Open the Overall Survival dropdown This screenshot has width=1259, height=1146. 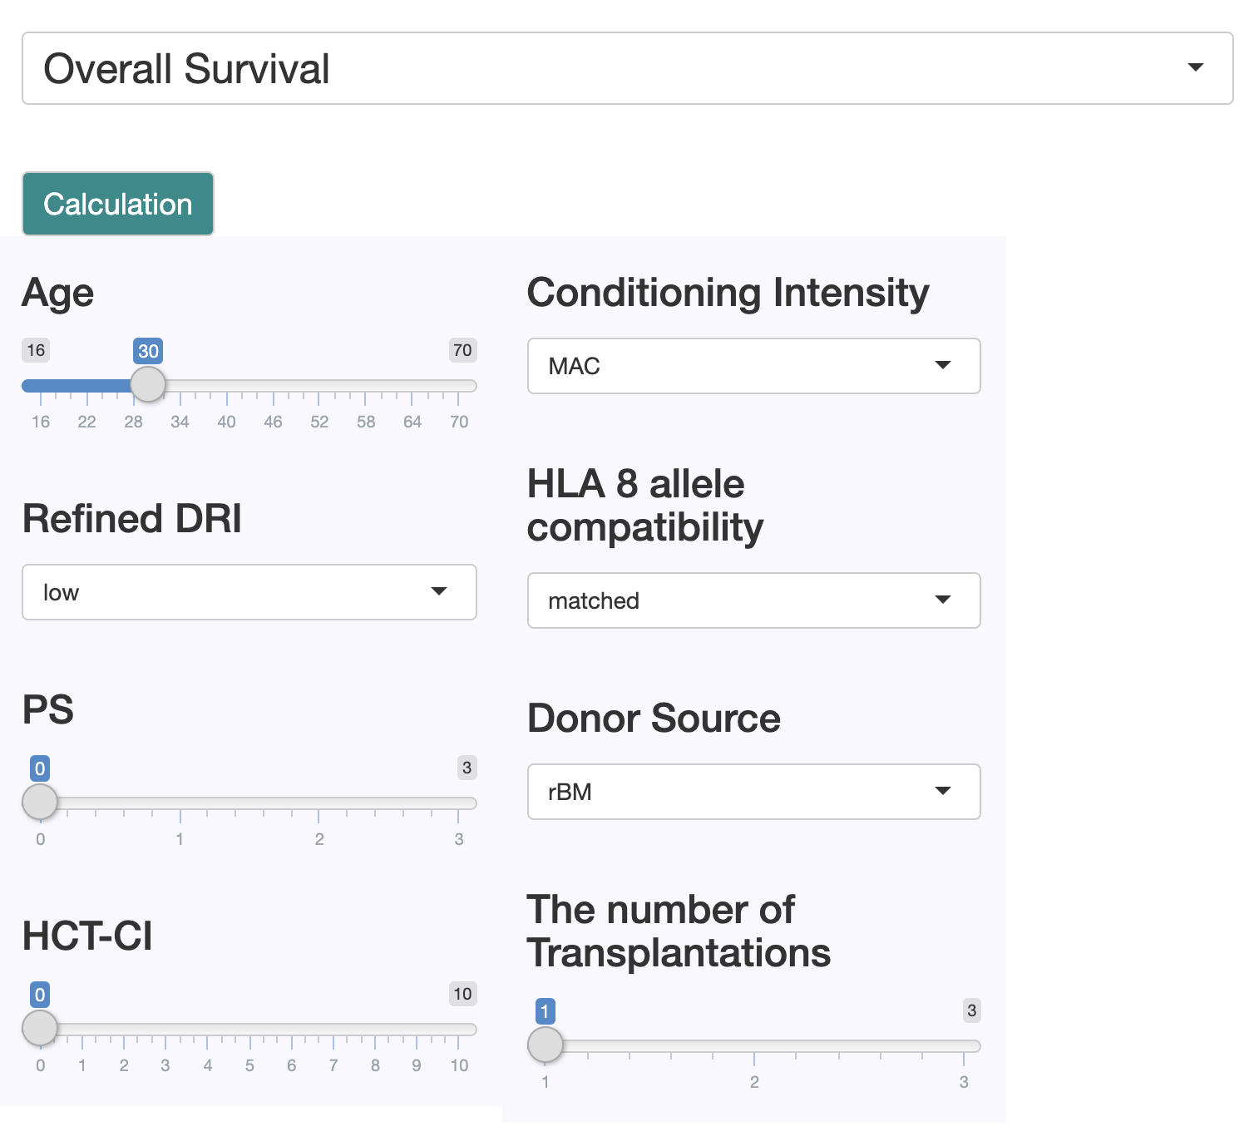626,68
